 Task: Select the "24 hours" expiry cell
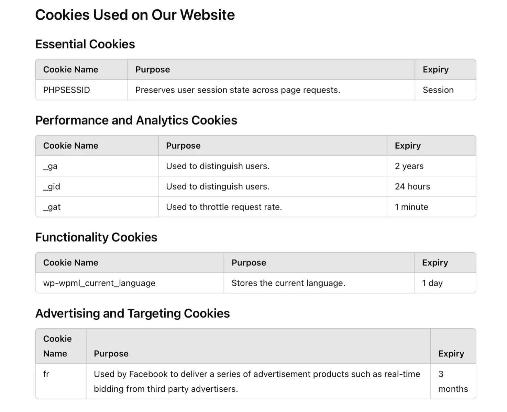[412, 186]
